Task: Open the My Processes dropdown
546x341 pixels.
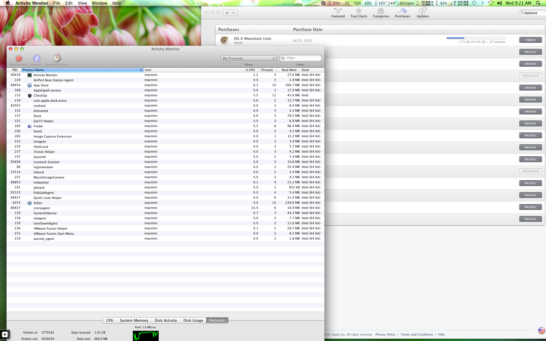Action: click(x=249, y=58)
